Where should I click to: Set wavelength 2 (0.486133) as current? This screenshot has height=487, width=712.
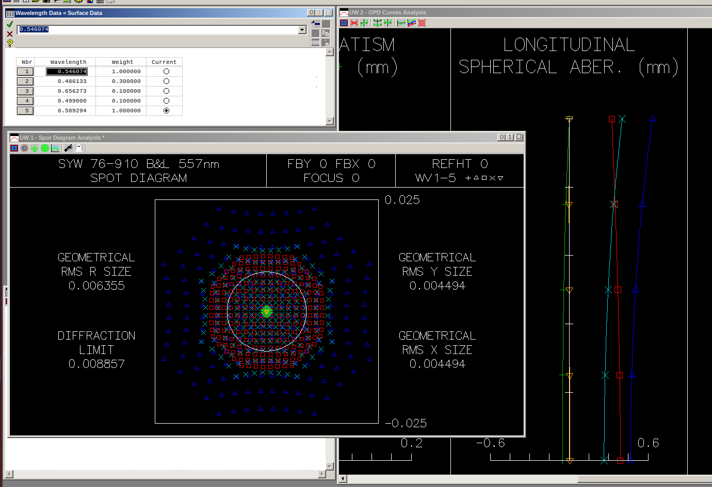(166, 81)
